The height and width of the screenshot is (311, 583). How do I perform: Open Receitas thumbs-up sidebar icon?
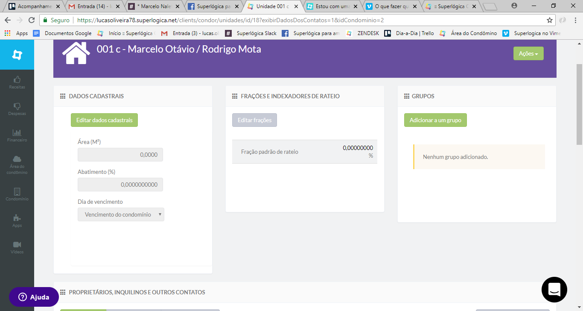point(17,79)
